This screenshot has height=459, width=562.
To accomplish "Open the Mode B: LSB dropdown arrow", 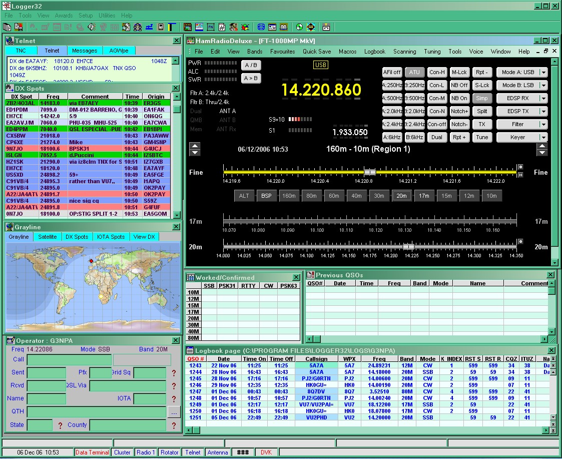I will pos(543,85).
